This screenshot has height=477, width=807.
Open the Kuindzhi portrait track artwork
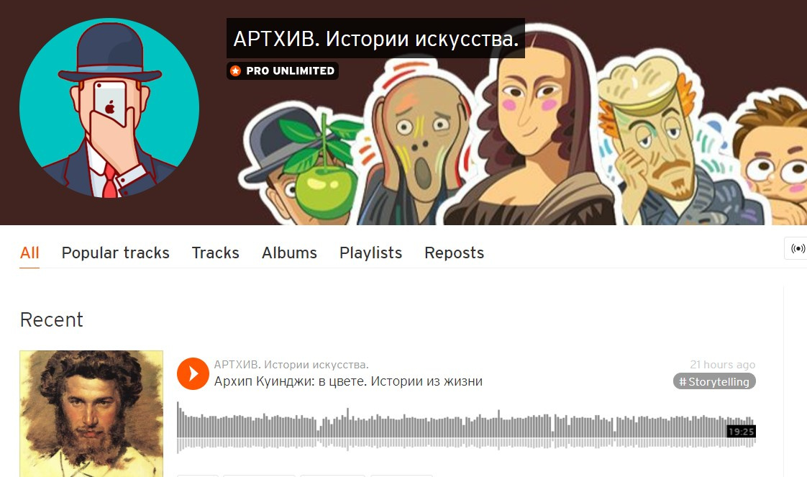(x=91, y=414)
